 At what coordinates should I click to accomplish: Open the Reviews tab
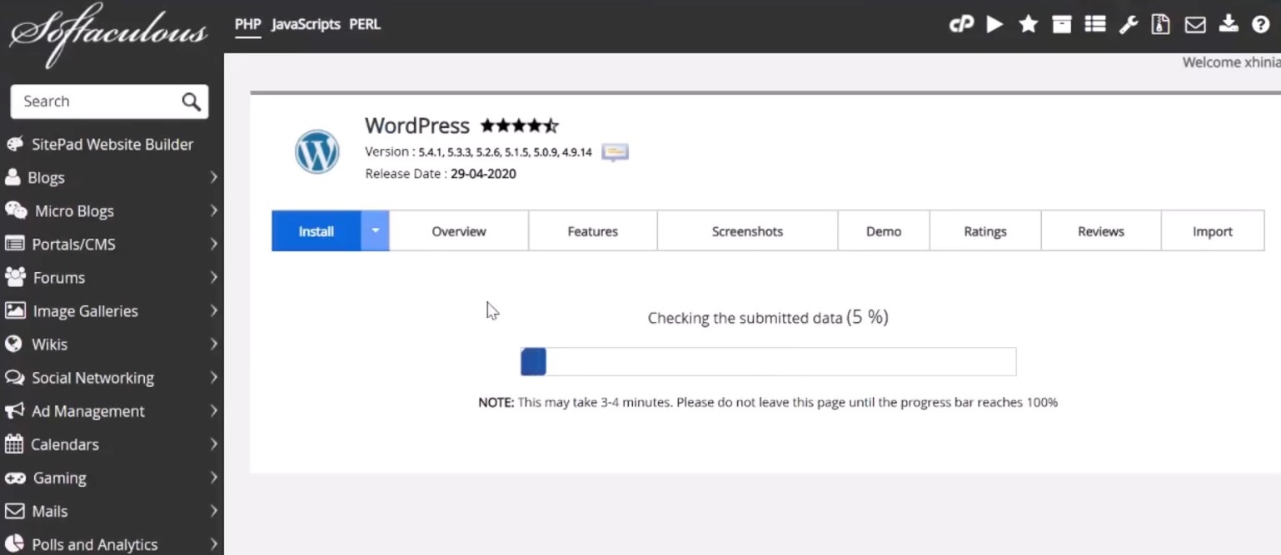pyautogui.click(x=1101, y=230)
